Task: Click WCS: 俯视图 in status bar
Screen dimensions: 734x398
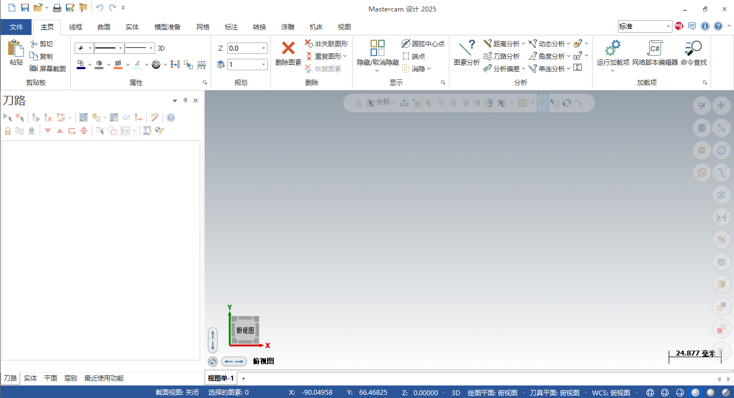Action: 611,393
